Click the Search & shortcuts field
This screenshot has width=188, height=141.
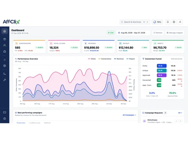(135, 22)
